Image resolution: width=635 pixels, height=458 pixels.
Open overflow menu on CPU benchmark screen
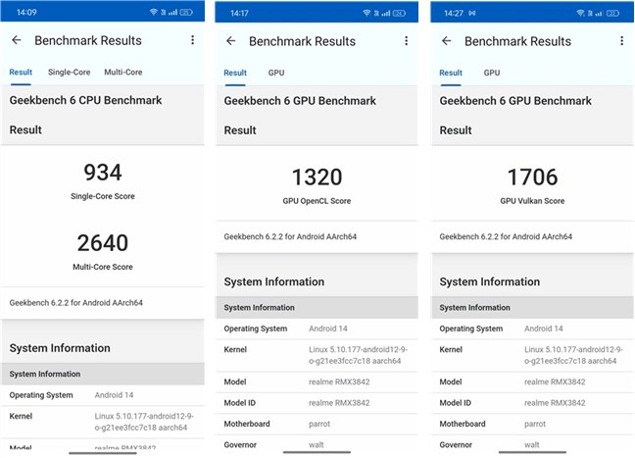[192, 40]
